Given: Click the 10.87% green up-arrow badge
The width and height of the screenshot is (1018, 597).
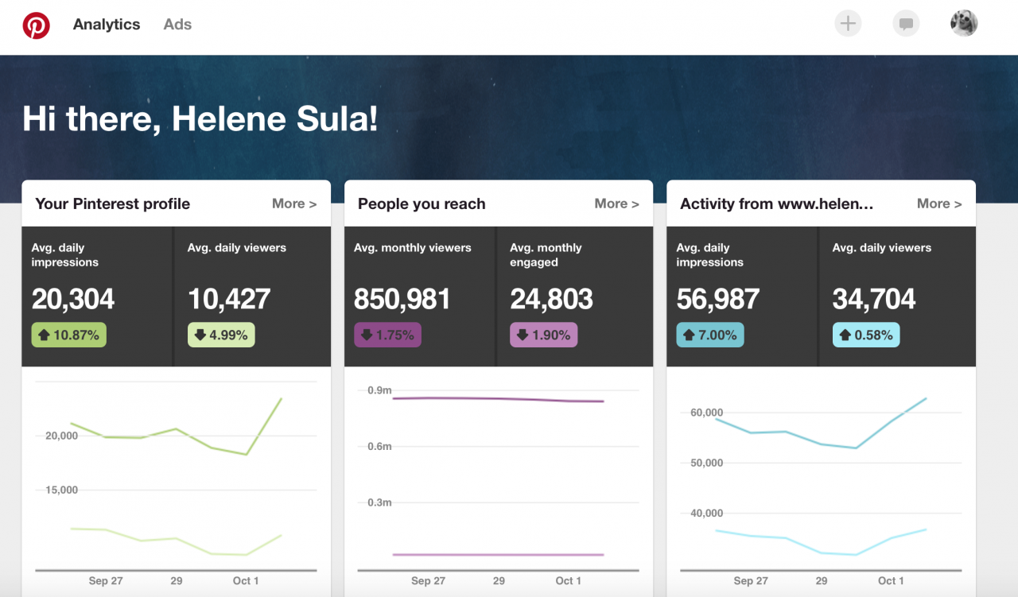Looking at the screenshot, I should point(69,335).
